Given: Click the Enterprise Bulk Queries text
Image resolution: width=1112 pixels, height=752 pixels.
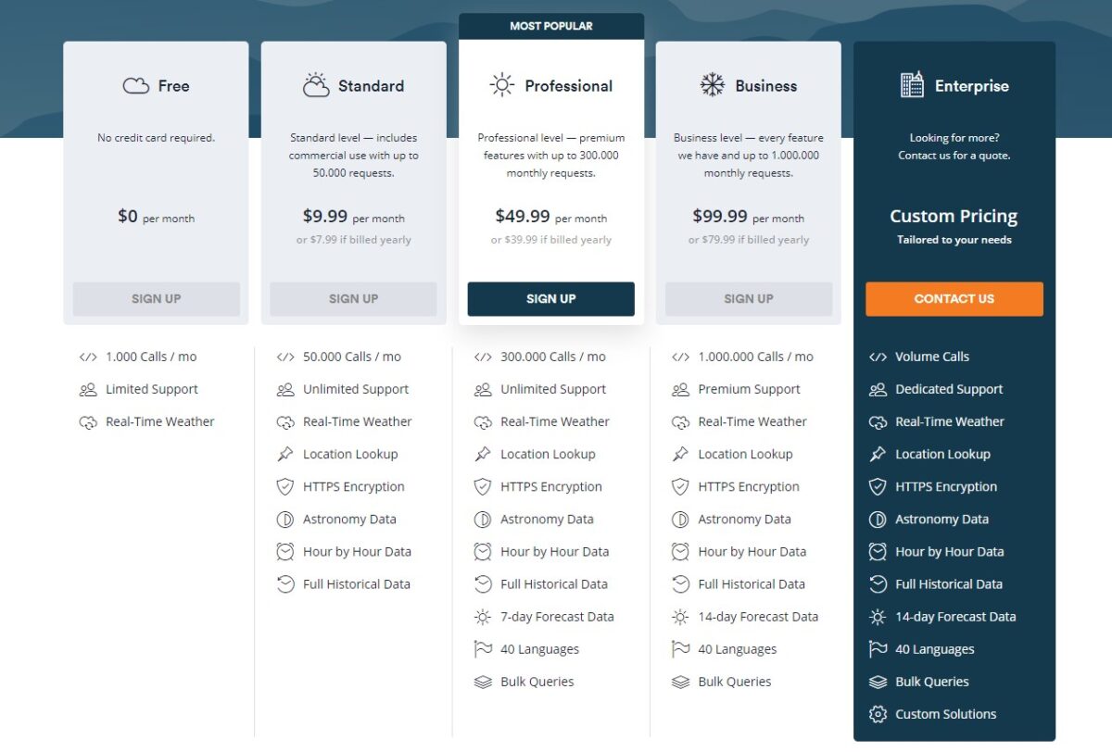Looking at the screenshot, I should click(x=932, y=682).
